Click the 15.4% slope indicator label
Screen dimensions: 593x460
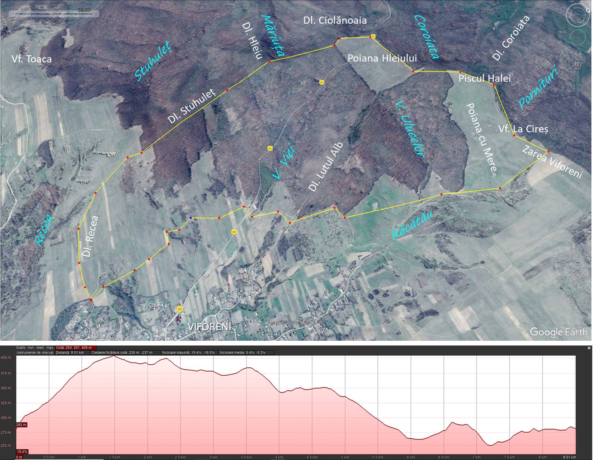[x=22, y=451]
